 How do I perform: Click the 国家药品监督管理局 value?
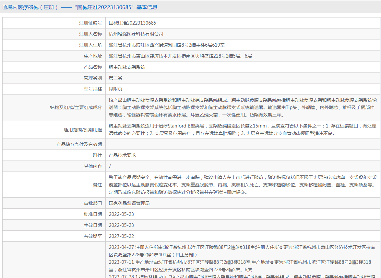pos(129,203)
